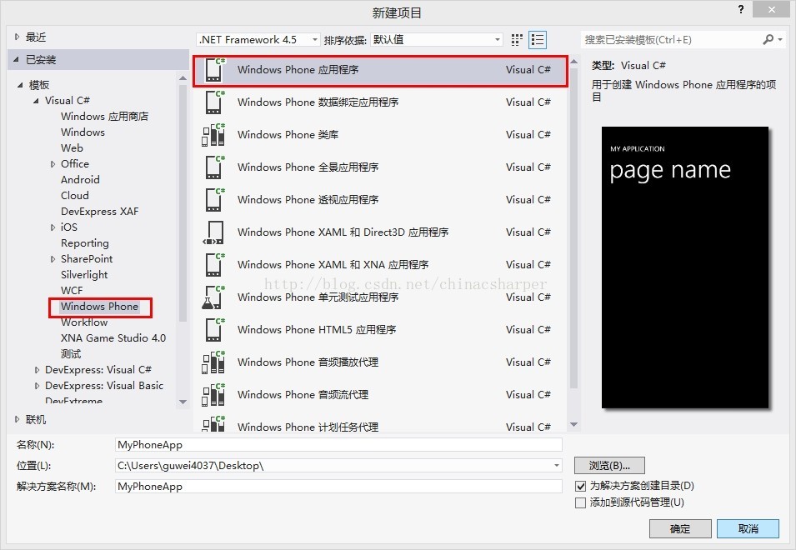
Task: Click the help question mark icon
Action: (x=741, y=9)
